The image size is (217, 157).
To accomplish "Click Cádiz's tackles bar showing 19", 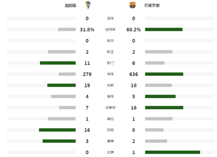I will [62, 85].
